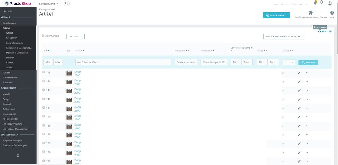The image size is (338, 165).
Task: Sort ID column ascending arrow
Action: pyautogui.click(x=47, y=51)
